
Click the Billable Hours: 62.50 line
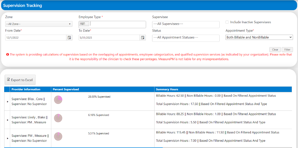[x=216, y=96]
